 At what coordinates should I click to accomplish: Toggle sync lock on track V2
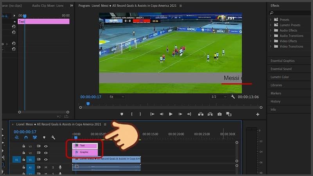click(38, 153)
